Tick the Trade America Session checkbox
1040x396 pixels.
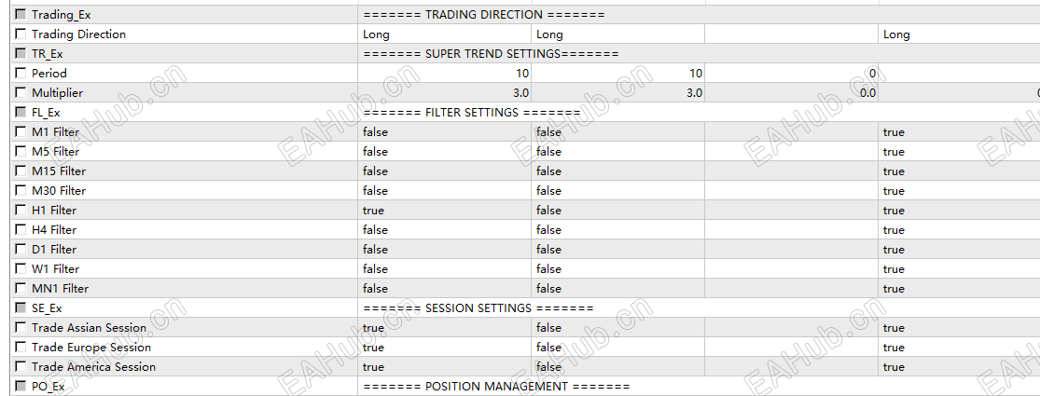coord(21,366)
